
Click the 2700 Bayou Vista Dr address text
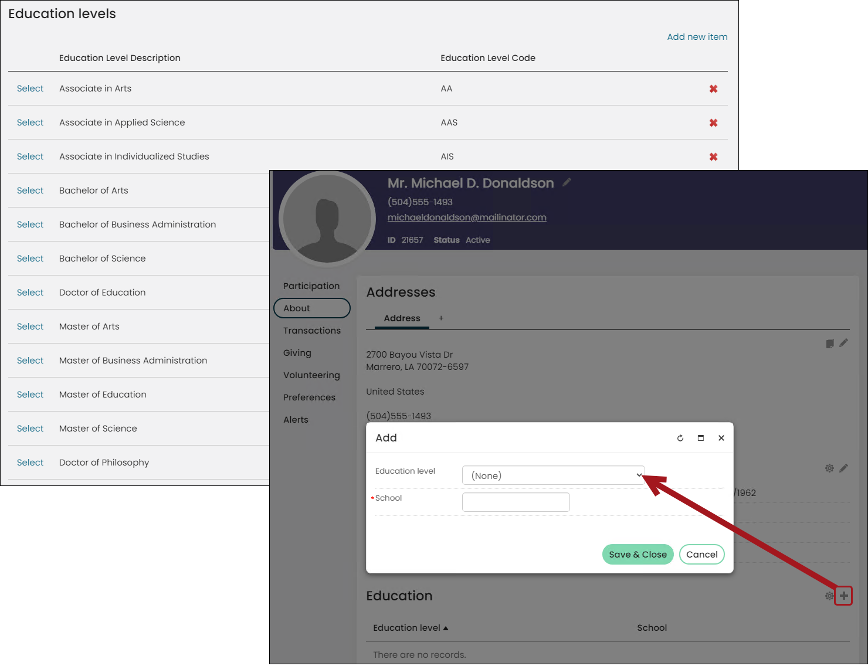tap(409, 355)
